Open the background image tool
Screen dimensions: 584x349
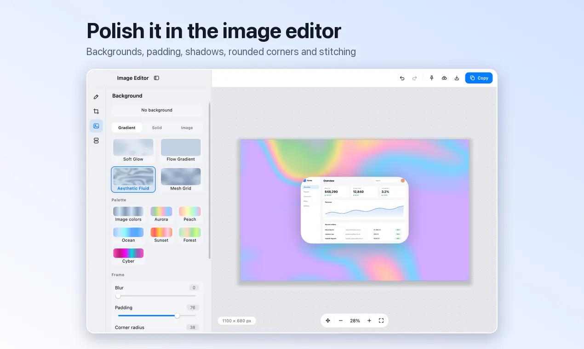[x=96, y=126]
